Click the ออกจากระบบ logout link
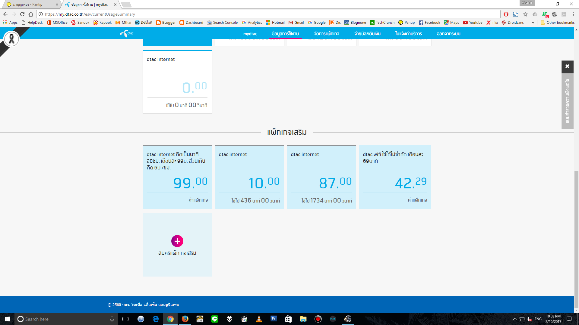This screenshot has width=579, height=325. click(448, 34)
